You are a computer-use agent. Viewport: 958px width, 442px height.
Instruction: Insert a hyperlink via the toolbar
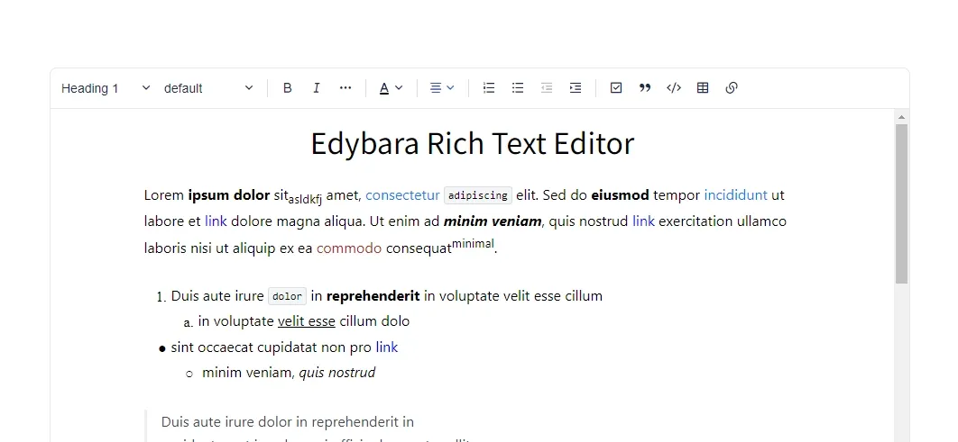point(732,88)
